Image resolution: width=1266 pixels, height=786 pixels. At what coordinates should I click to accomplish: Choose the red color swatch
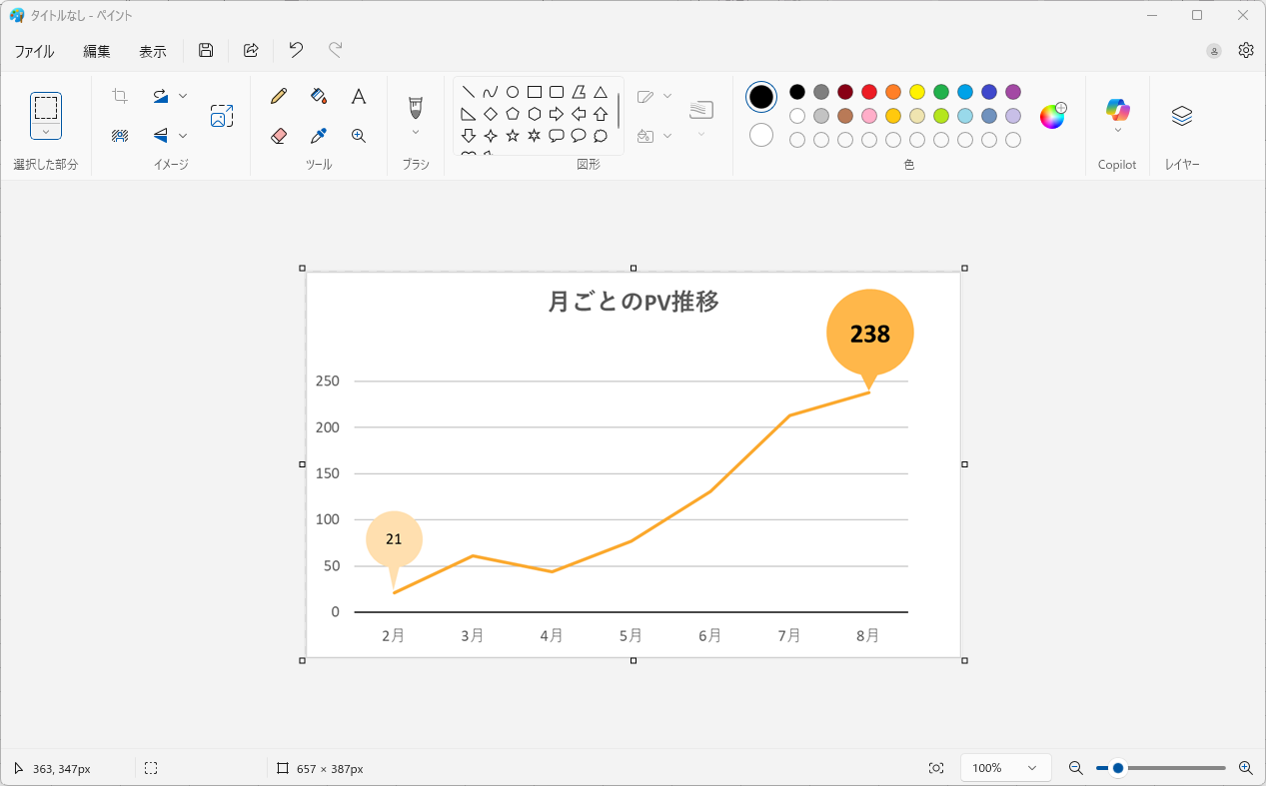pyautogui.click(x=869, y=92)
